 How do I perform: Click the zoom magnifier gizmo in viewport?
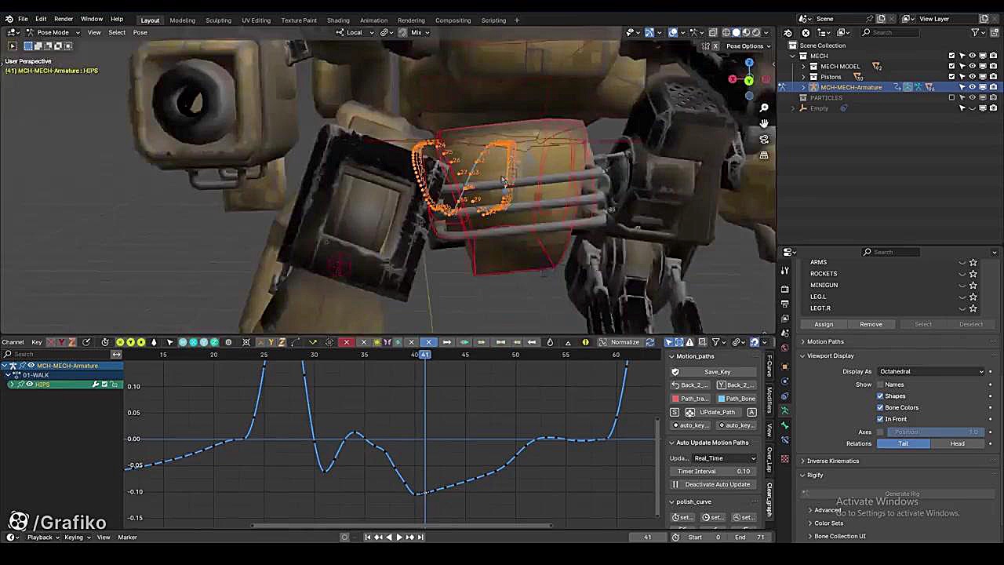click(764, 108)
